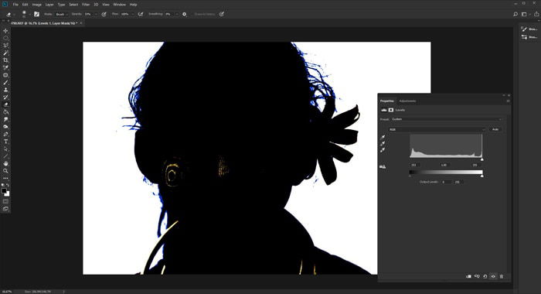Image resolution: width=541 pixels, height=294 pixels.
Task: Open the Flow value dropdown arrow
Action: point(133,14)
